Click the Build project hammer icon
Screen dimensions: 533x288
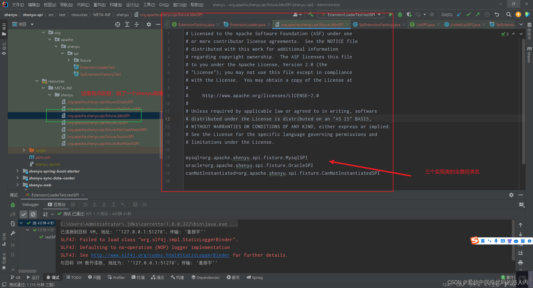click(311, 14)
